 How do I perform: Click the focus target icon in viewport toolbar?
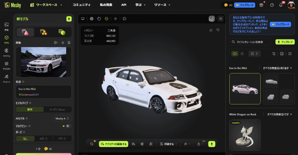221,19
